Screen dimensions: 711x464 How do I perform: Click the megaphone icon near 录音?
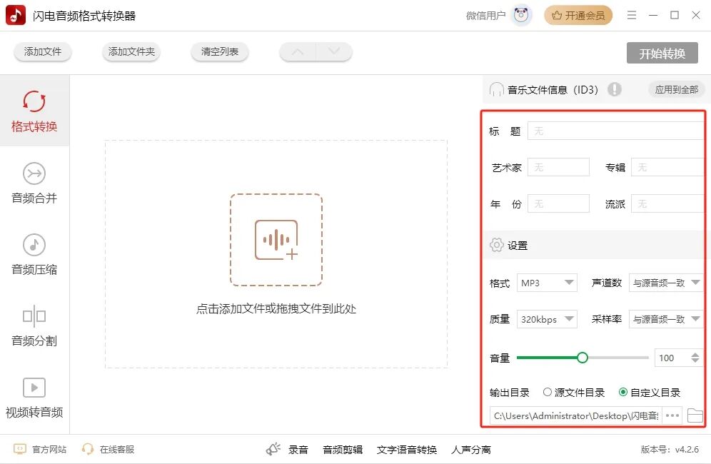pyautogui.click(x=273, y=449)
